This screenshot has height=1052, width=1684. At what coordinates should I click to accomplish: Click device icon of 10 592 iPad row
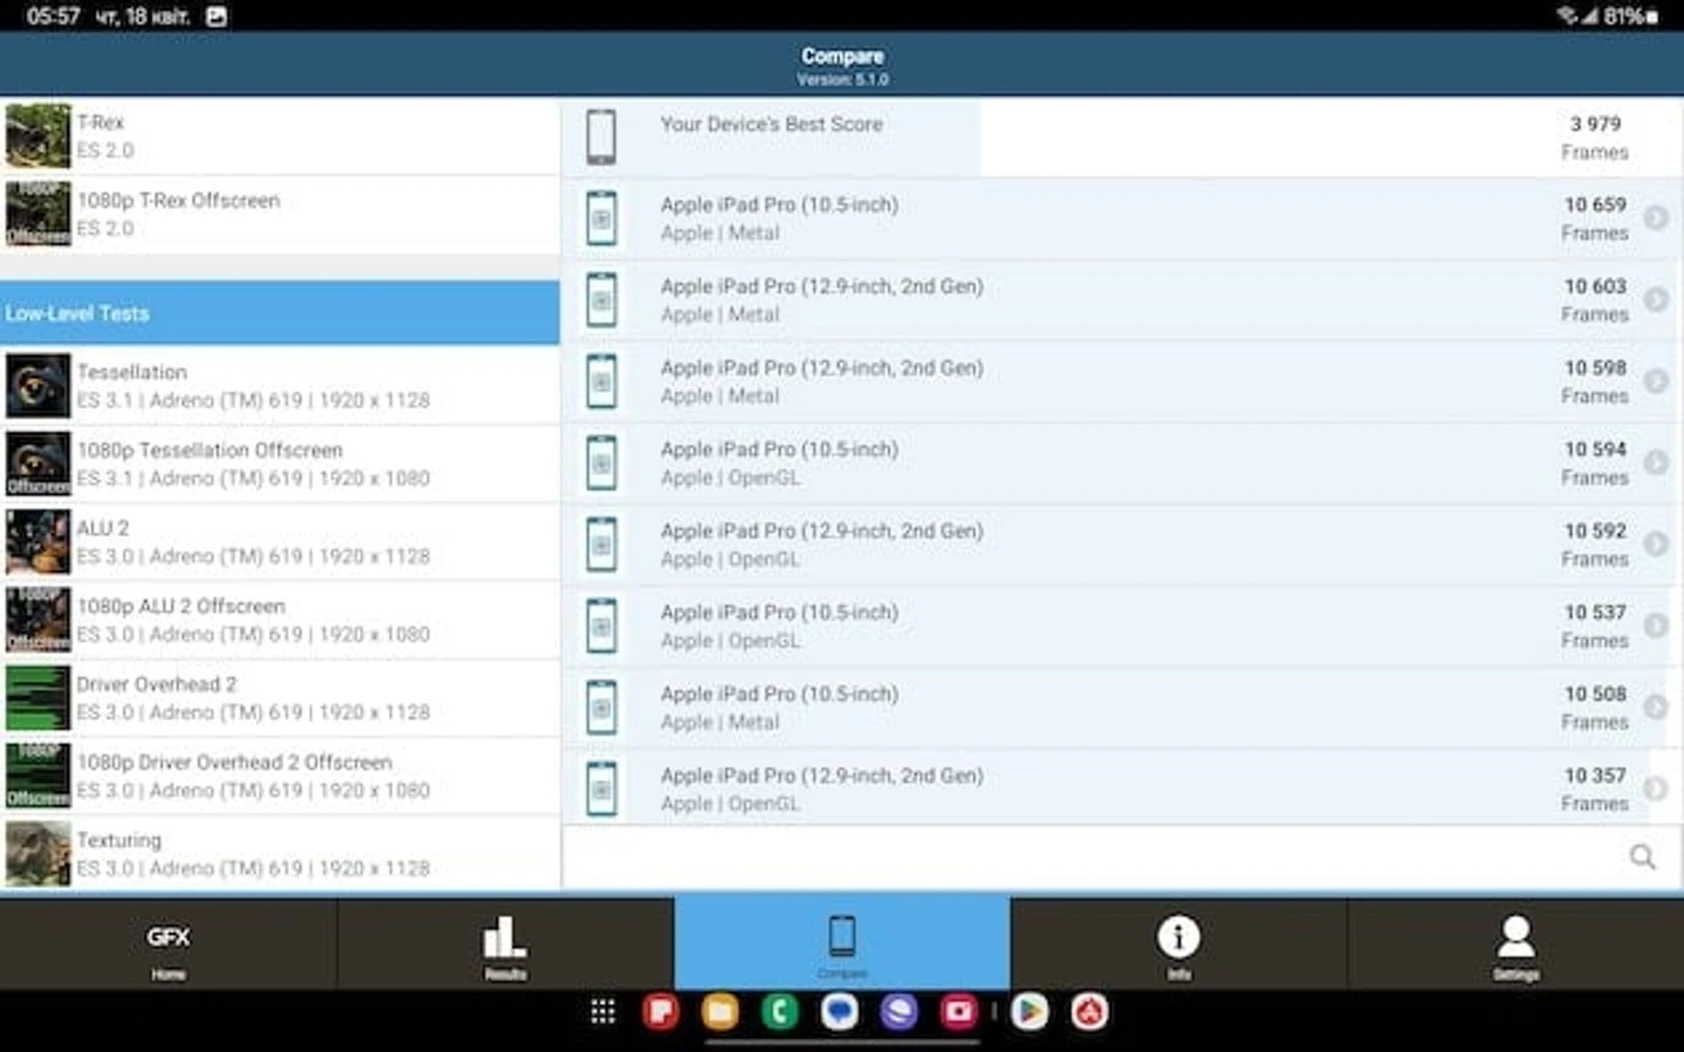pyautogui.click(x=601, y=544)
